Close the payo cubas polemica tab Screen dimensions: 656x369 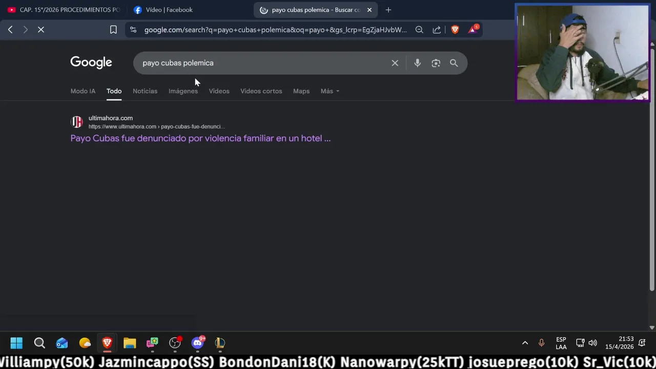click(369, 10)
